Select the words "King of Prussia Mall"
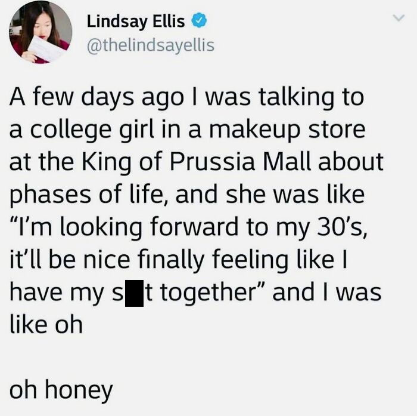Viewport: 417px width, 416px height. (196, 162)
